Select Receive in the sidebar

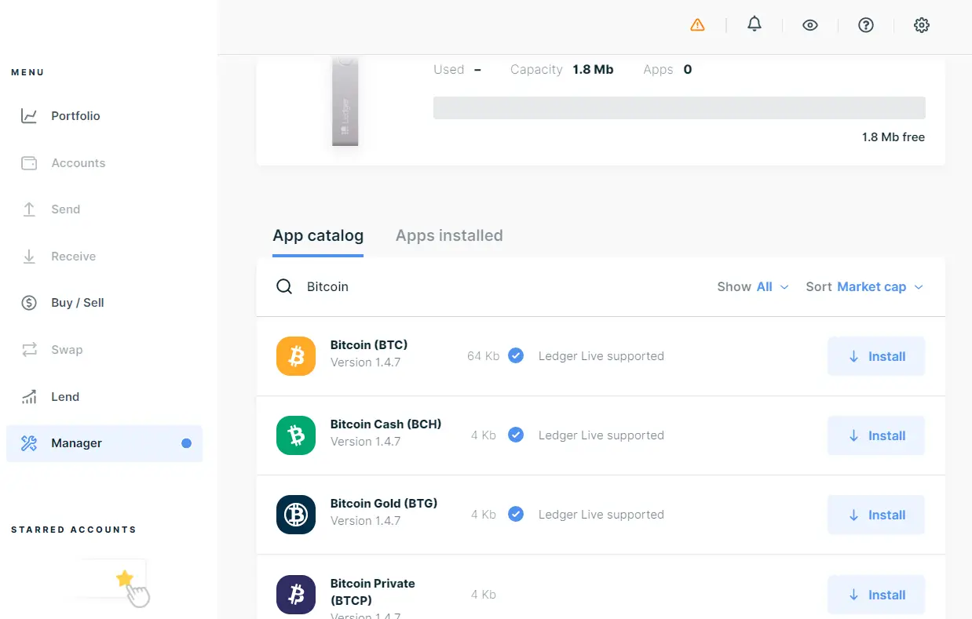(x=104, y=257)
